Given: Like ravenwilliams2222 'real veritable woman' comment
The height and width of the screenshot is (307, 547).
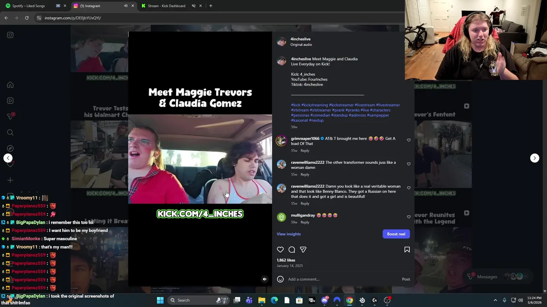Looking at the screenshot, I should pos(409,188).
